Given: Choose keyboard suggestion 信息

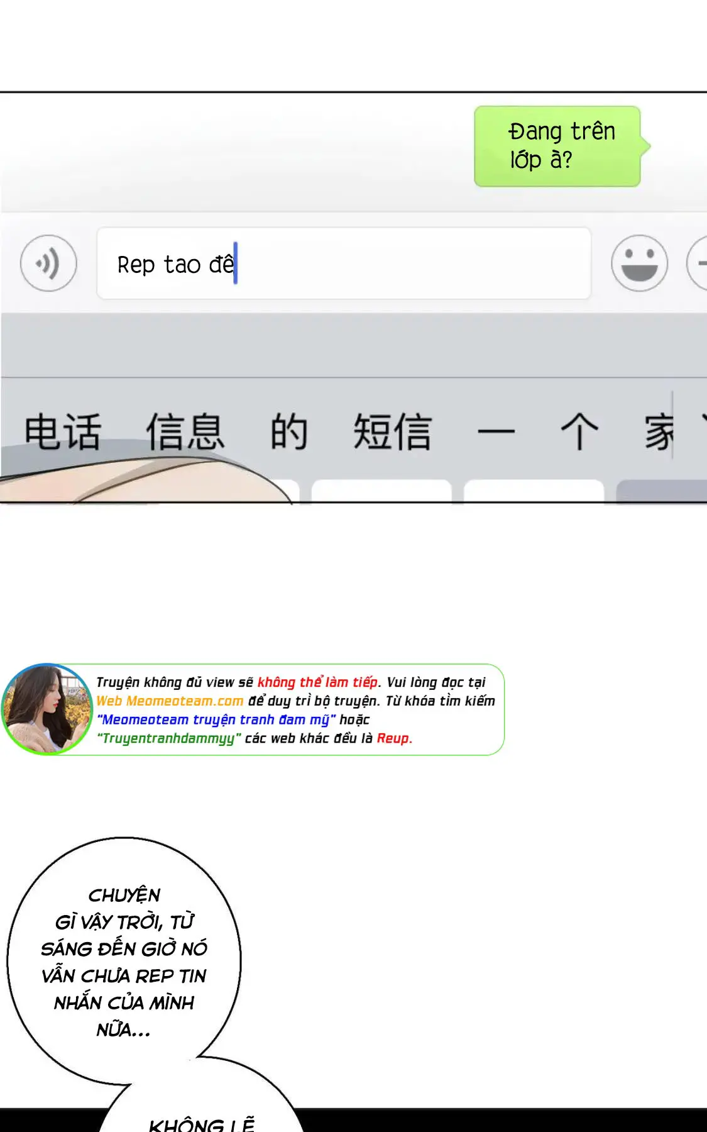Looking at the screenshot, I should point(185,432).
